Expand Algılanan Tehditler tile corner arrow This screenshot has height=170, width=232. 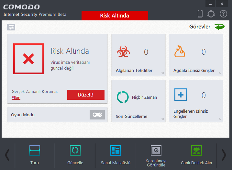point(163,73)
